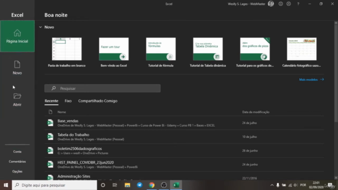Screen dimensions: 338x190
Task: Click the Novo new document sidebar icon
Action: coord(17,64)
